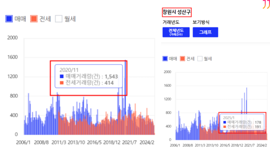This screenshot has width=270, height=150.
Task: Toggle 매매 legend in the large chart
Action: [x=16, y=19]
